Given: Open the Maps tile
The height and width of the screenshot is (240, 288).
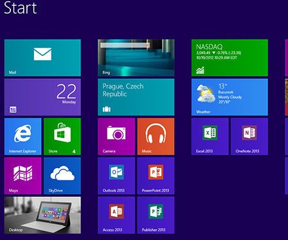Looking at the screenshot, I should point(22,176).
